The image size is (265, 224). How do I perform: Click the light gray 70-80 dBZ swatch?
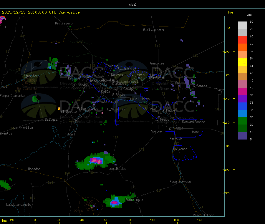(243, 25)
